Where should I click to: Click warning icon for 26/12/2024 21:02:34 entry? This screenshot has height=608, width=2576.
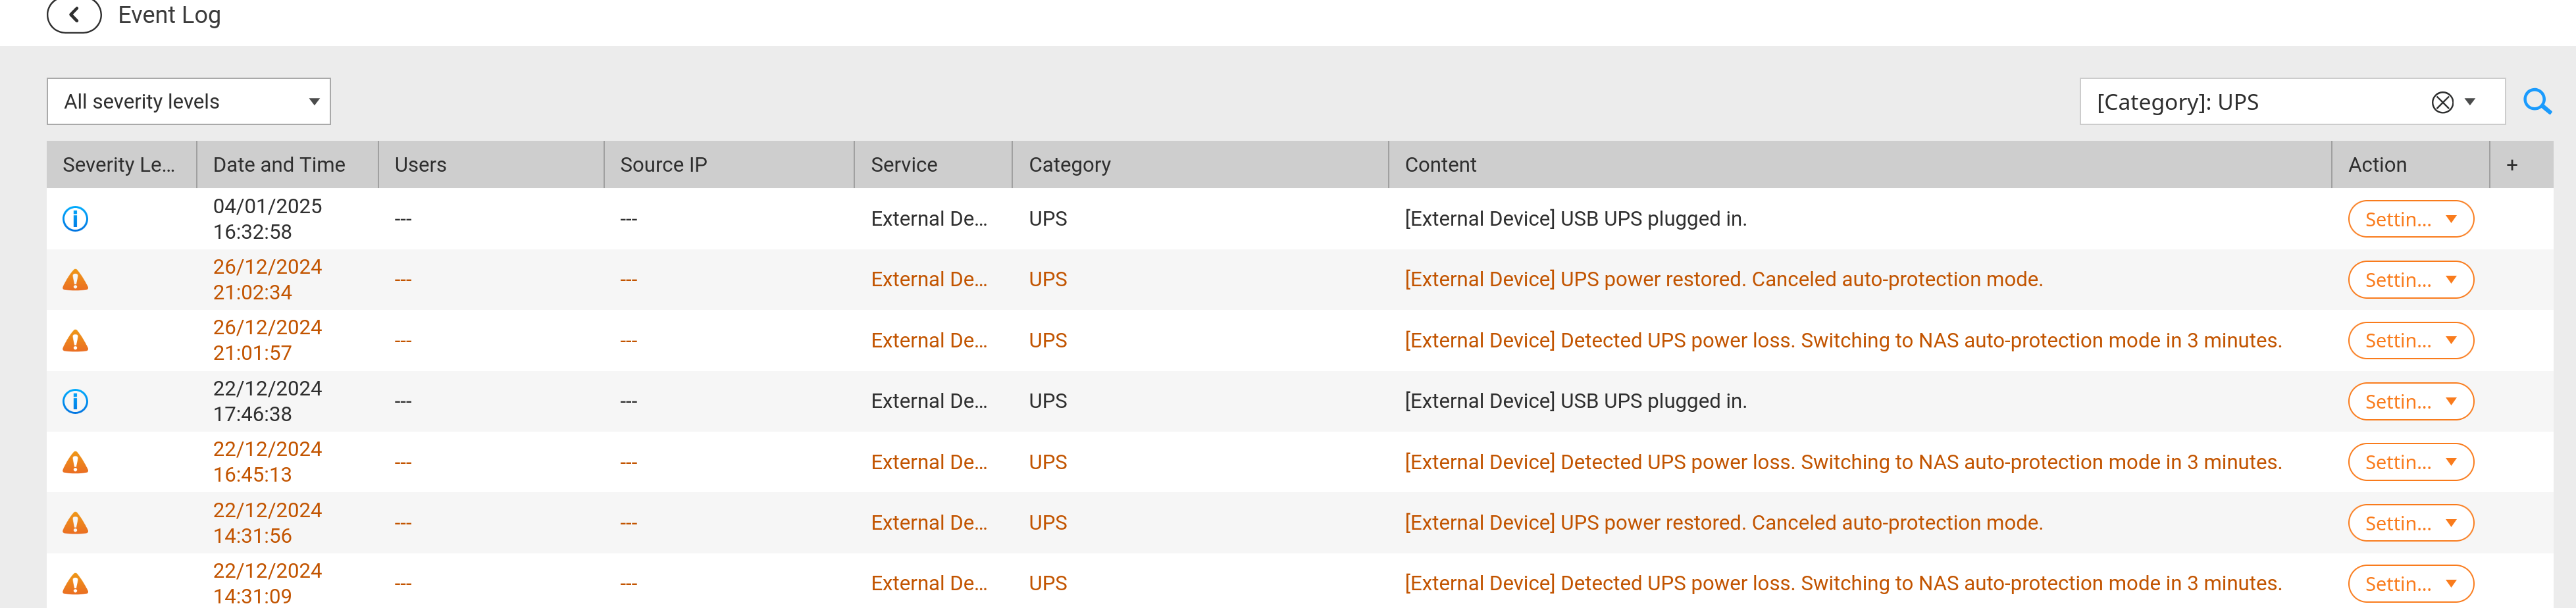(75, 280)
